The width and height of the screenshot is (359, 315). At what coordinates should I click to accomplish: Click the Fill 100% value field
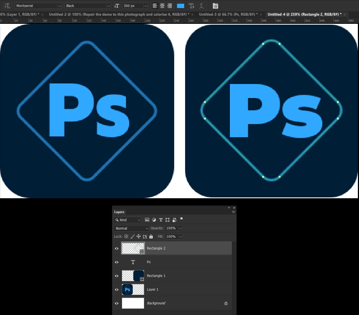click(171, 237)
